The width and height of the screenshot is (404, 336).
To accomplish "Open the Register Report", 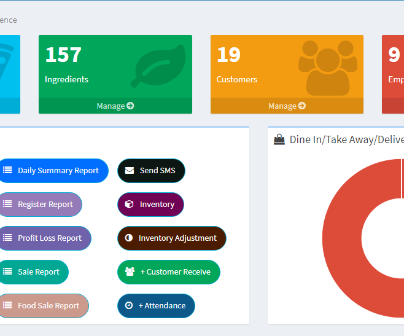I will coord(45,205).
